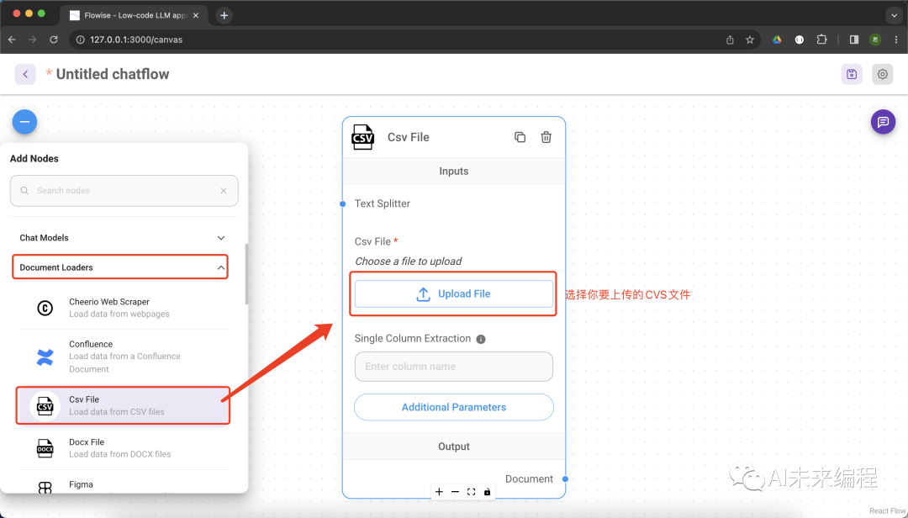908x518 pixels.
Task: Click the Google Drive extension icon
Action: point(777,40)
